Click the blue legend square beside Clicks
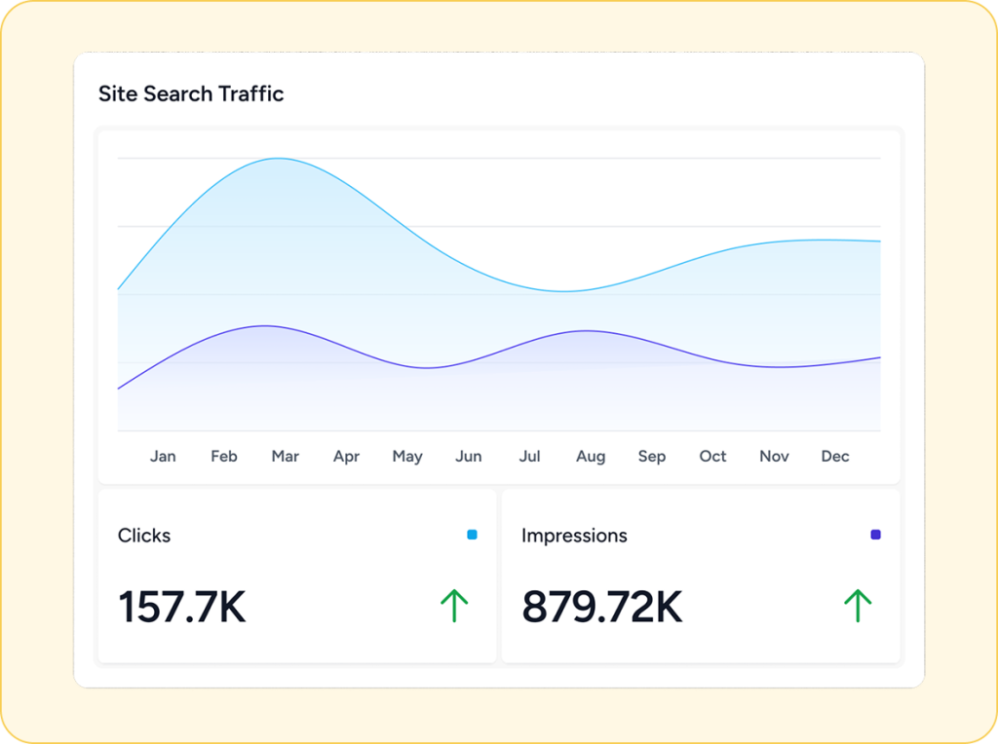 (473, 535)
